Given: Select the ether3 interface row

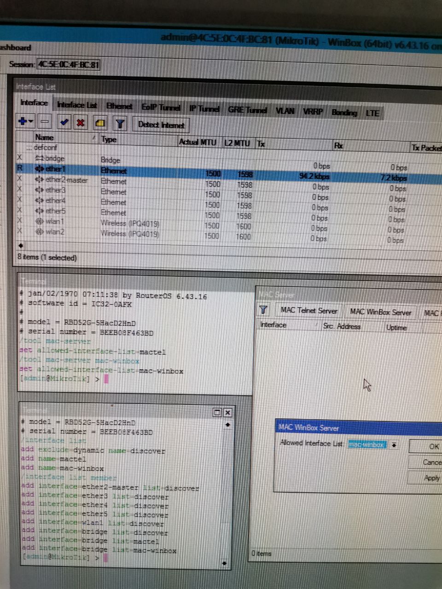Looking at the screenshot, I should [229, 193].
